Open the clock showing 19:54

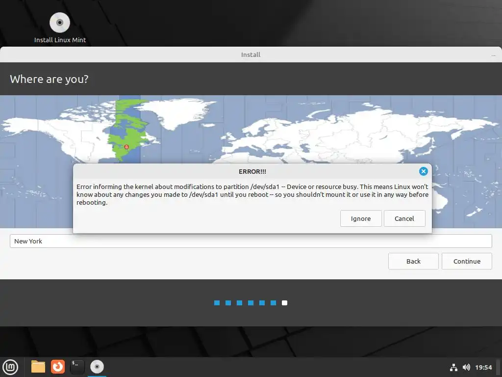point(483,367)
